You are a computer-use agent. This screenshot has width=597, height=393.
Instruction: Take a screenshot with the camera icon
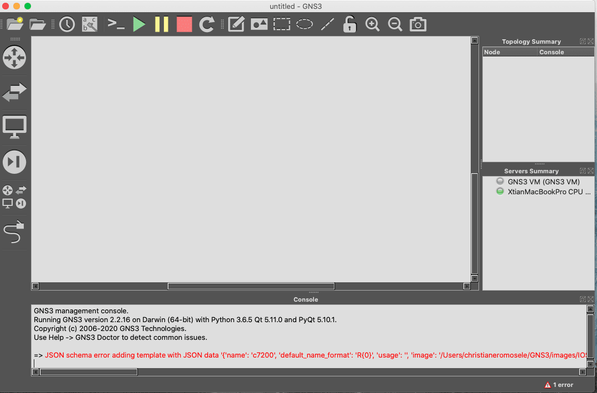point(418,24)
